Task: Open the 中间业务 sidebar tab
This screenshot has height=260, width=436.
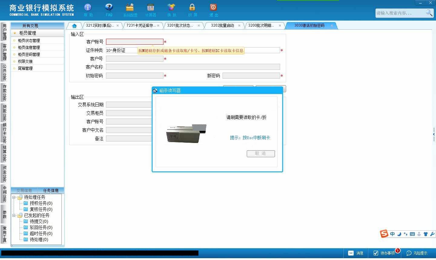Action: [5, 194]
